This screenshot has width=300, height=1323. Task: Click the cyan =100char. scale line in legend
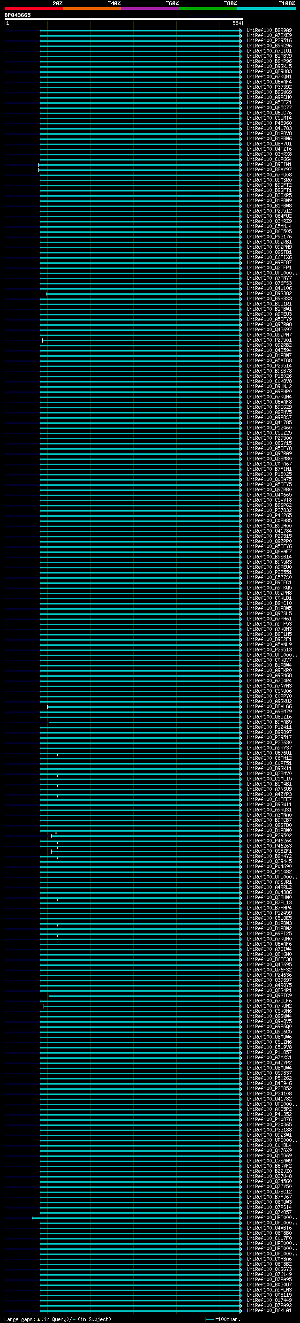(x=209, y=1319)
